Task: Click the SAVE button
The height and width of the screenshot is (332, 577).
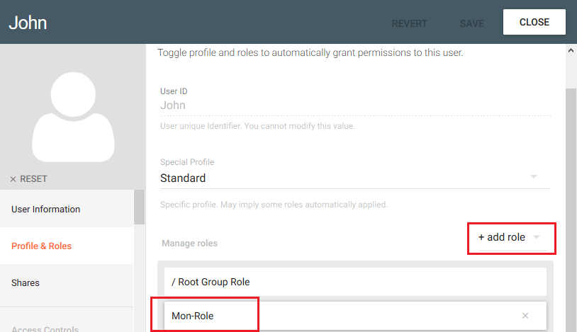Action: pyautogui.click(x=472, y=23)
